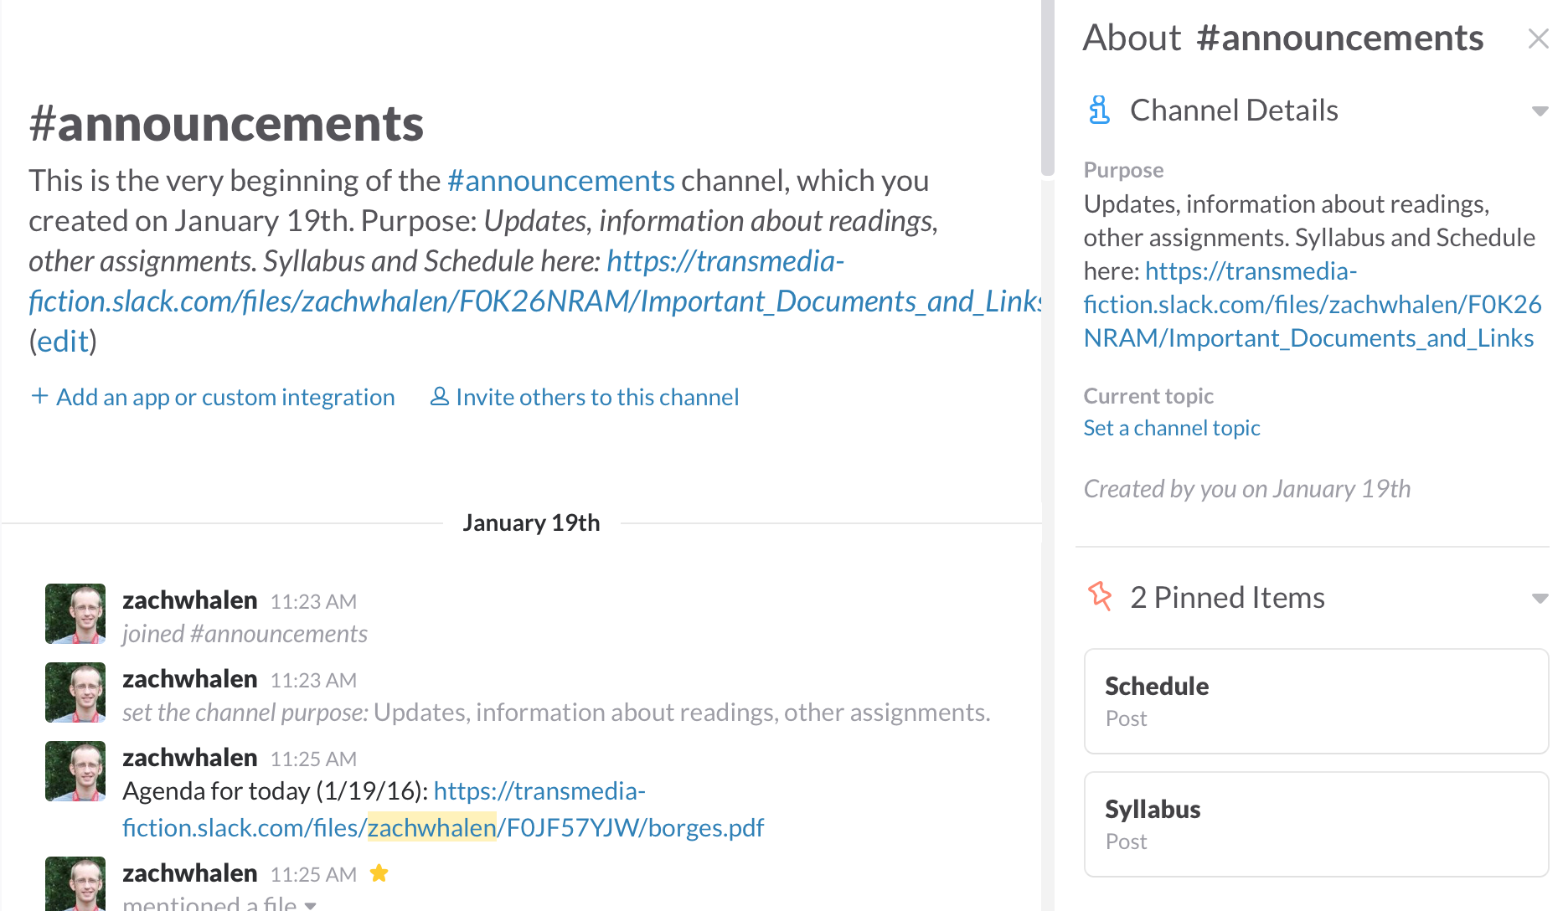Click the person icon for inviting others
This screenshot has width=1563, height=911.
439,396
